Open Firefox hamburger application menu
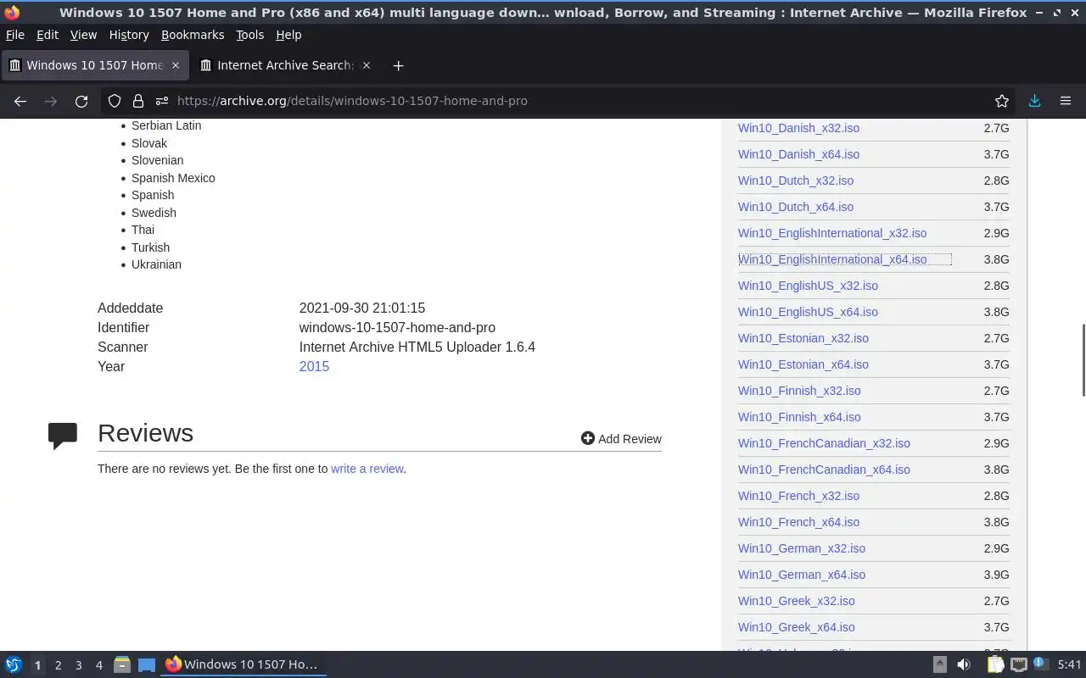Viewport: 1086px width, 678px height. (1066, 101)
